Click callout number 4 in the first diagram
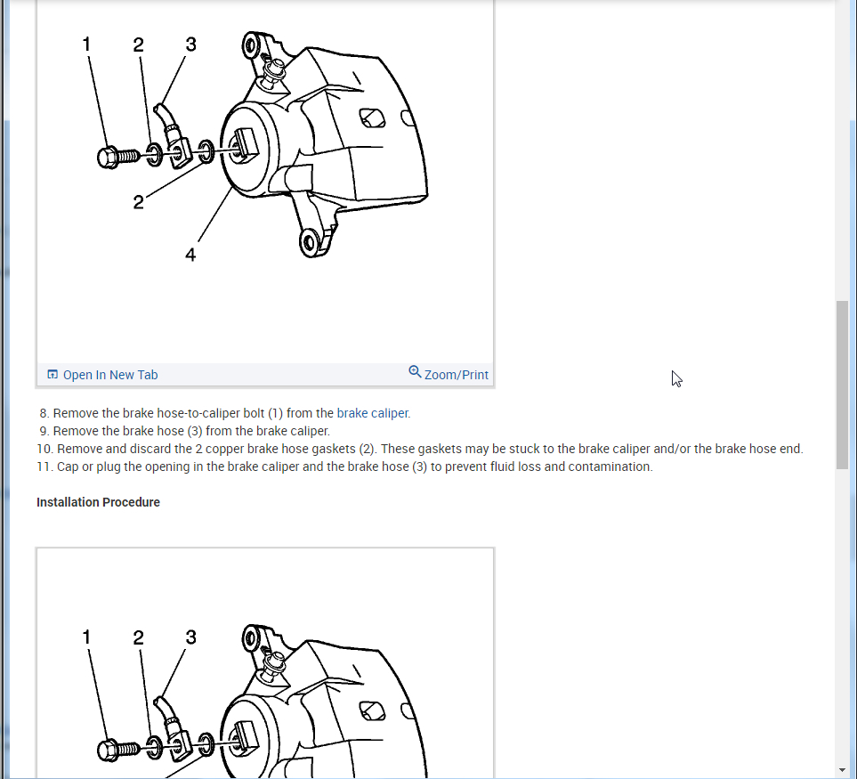857x779 pixels. (190, 255)
